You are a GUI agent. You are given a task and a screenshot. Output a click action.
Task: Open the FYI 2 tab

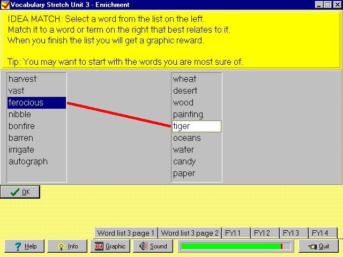pyautogui.click(x=265, y=233)
